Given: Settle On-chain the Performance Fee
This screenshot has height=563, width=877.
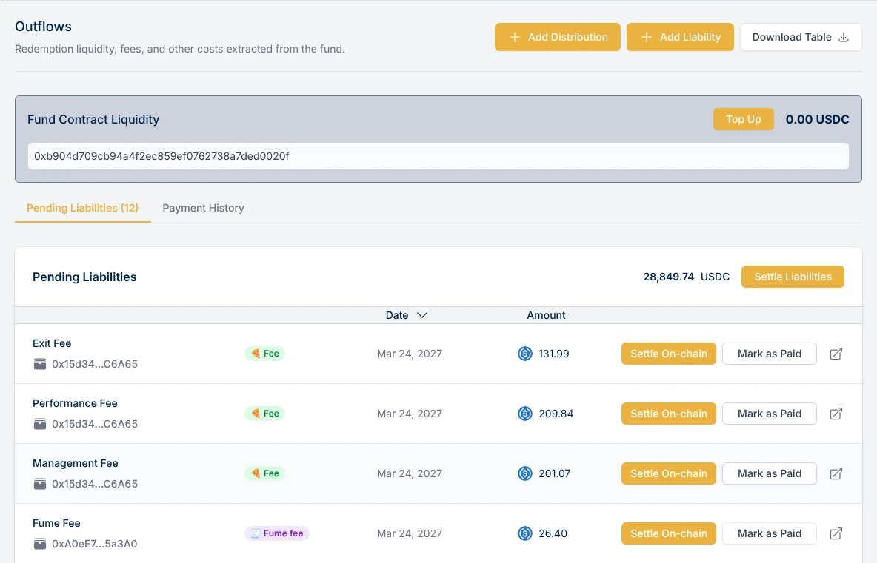Looking at the screenshot, I should tap(668, 414).
